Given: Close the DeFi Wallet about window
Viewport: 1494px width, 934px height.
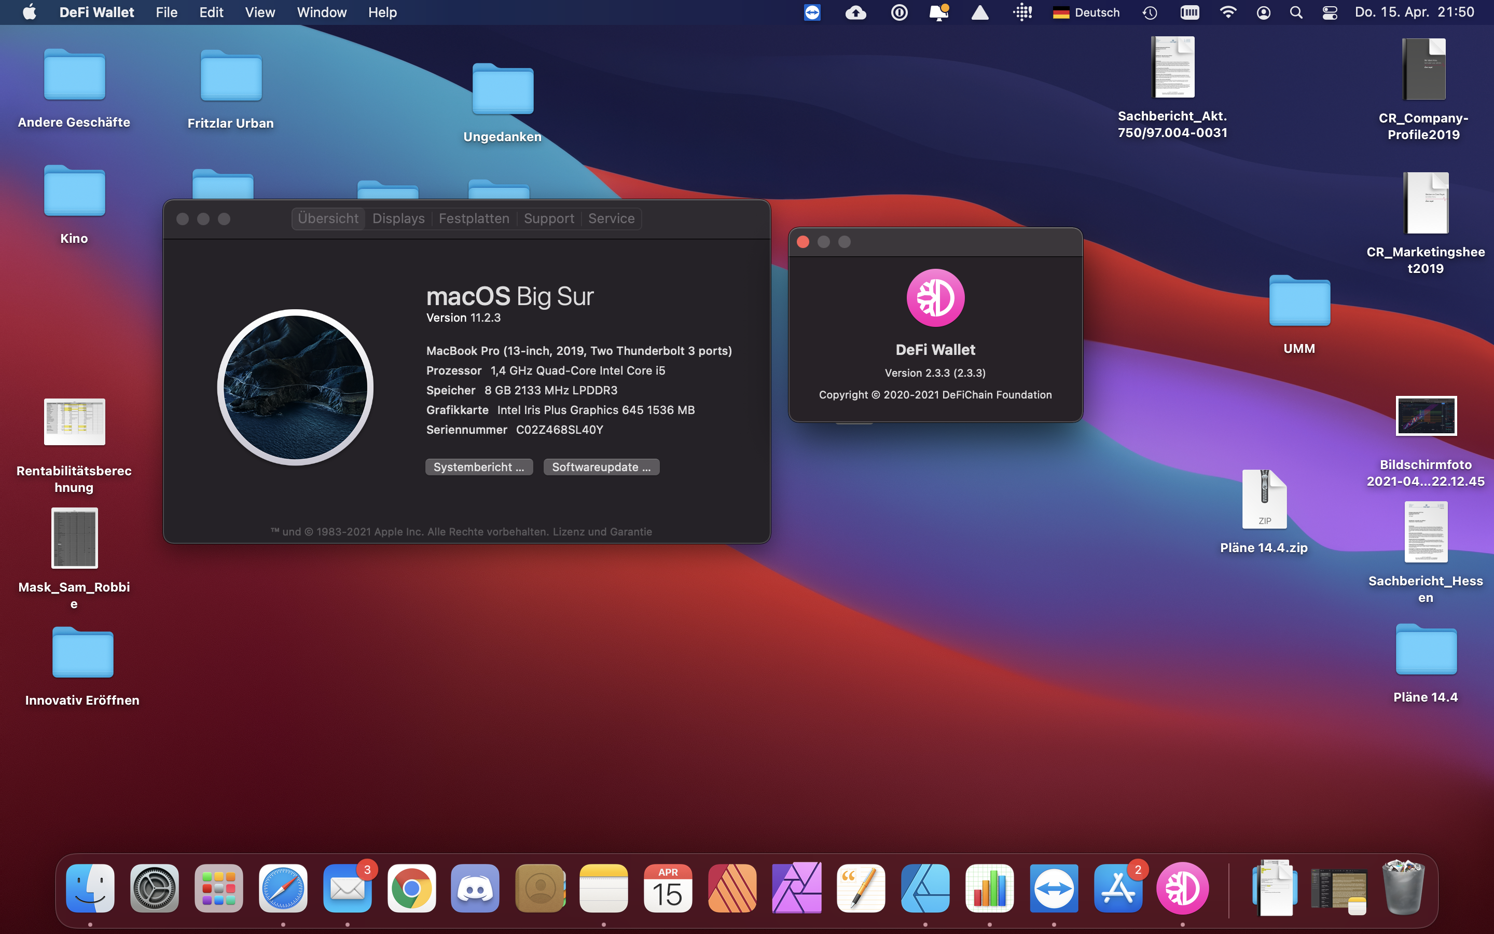Looking at the screenshot, I should (803, 242).
